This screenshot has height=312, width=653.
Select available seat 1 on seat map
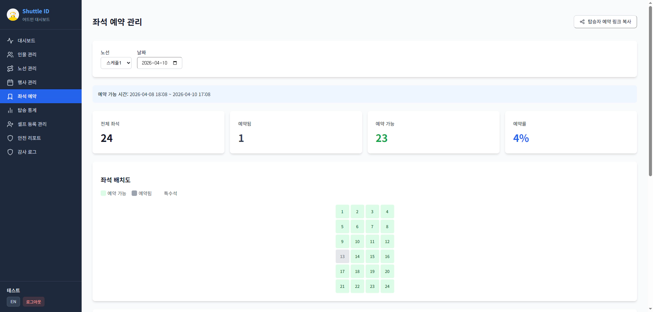coord(342,212)
